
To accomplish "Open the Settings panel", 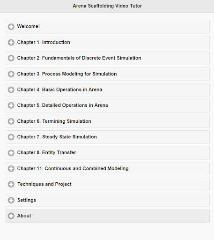I will coord(107,200).
